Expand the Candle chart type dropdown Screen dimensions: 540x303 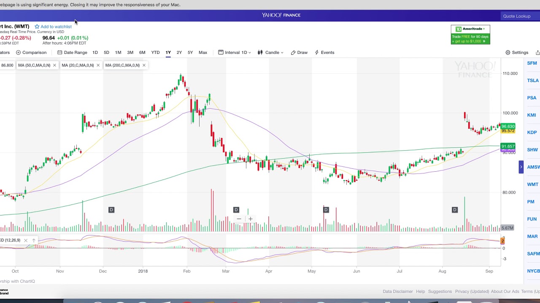(x=270, y=53)
